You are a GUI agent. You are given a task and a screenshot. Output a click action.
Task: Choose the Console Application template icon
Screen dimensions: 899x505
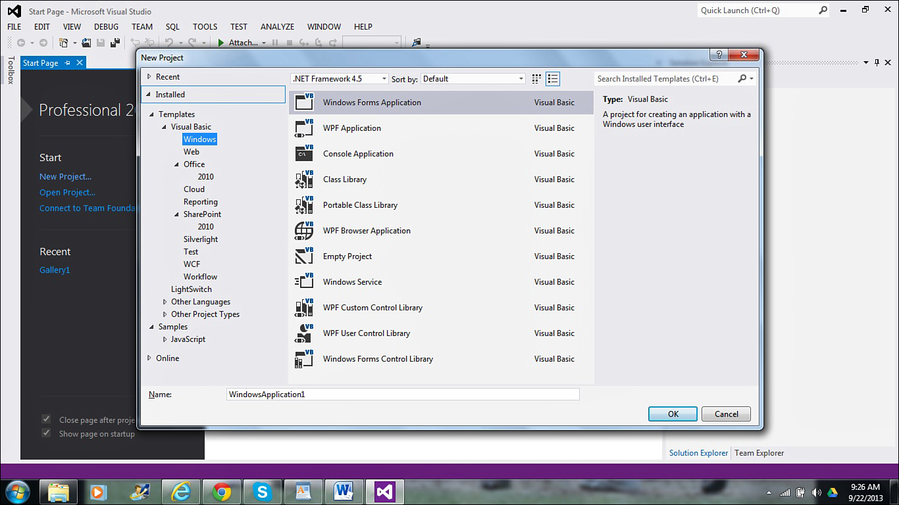pos(304,154)
